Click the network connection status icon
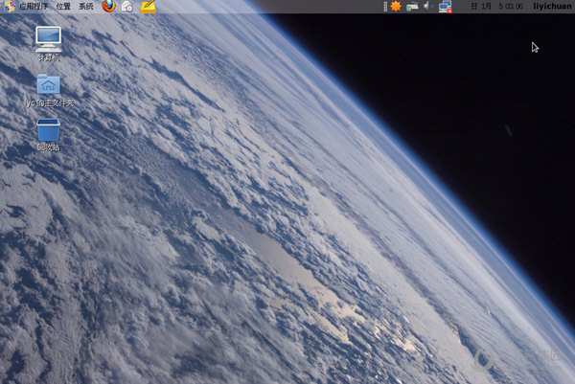 pyautogui.click(x=445, y=7)
